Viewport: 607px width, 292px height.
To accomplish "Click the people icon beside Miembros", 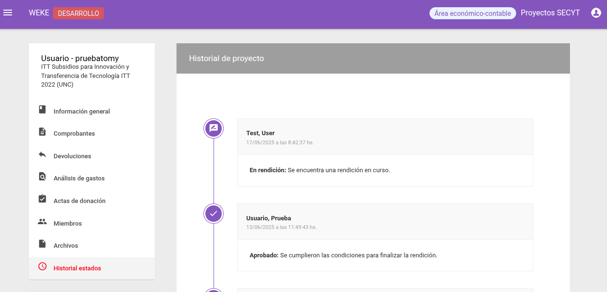I will click(x=42, y=222).
